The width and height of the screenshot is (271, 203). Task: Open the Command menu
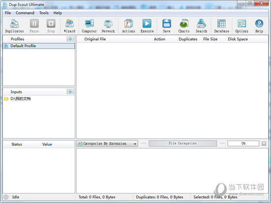(25, 13)
